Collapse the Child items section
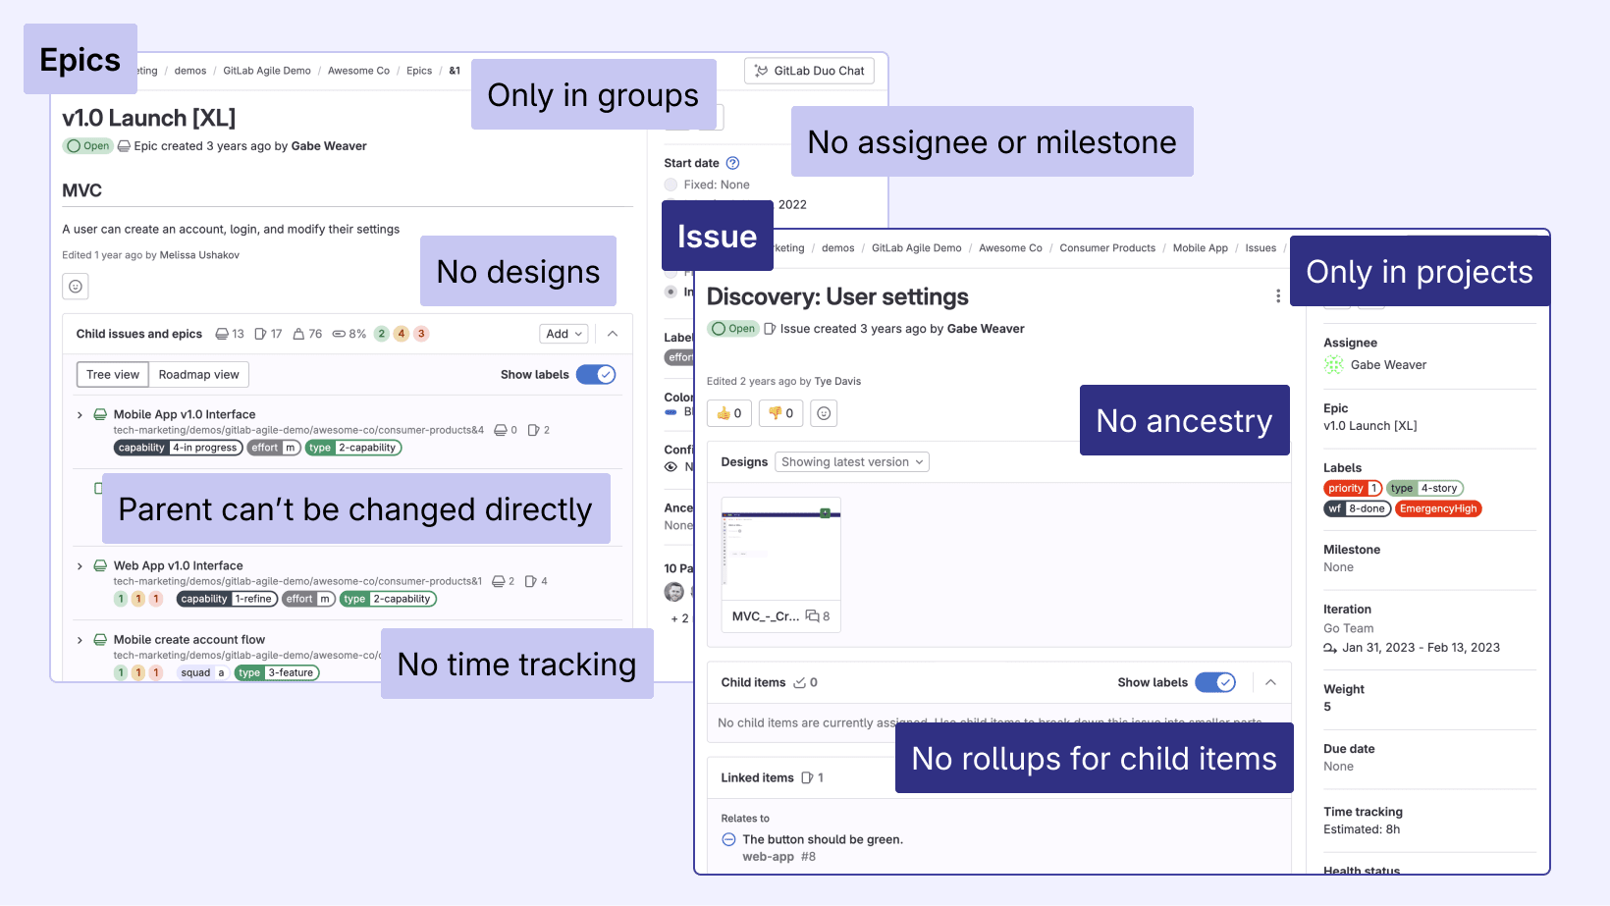This screenshot has height=906, width=1610. point(1270,682)
